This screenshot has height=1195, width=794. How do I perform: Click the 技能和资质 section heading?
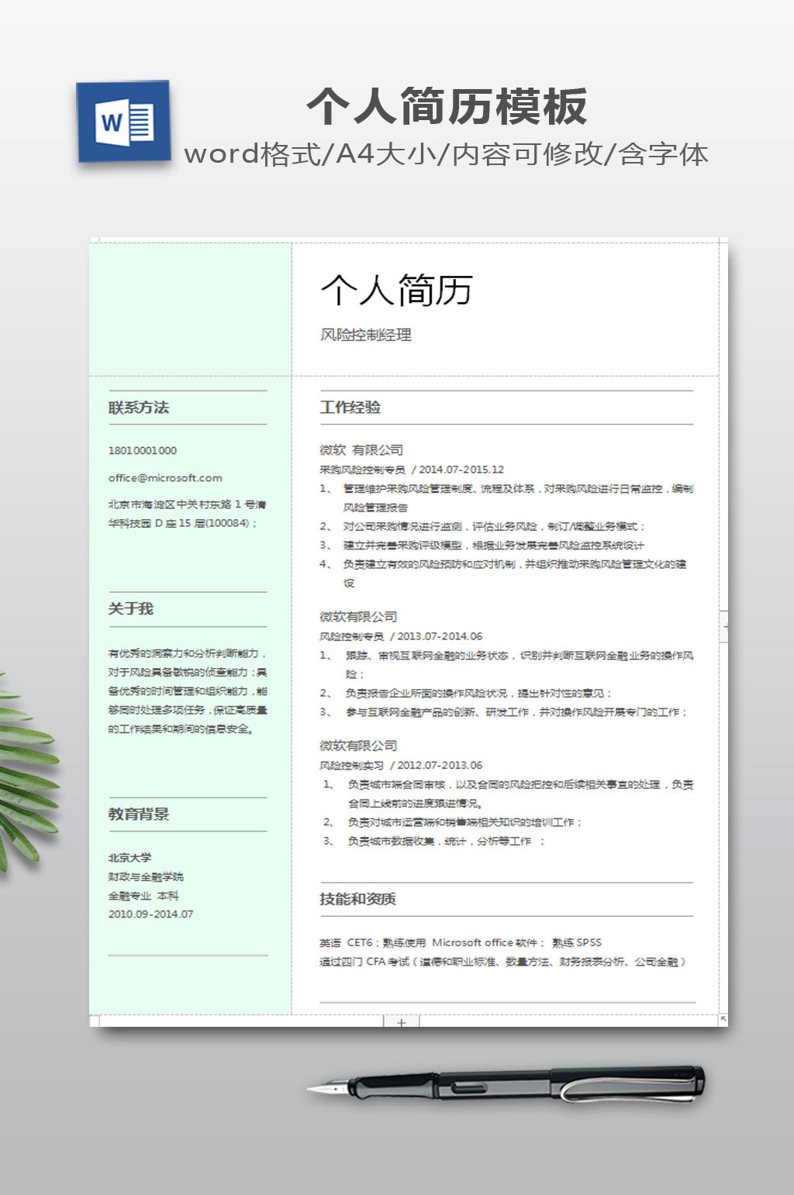(358, 899)
